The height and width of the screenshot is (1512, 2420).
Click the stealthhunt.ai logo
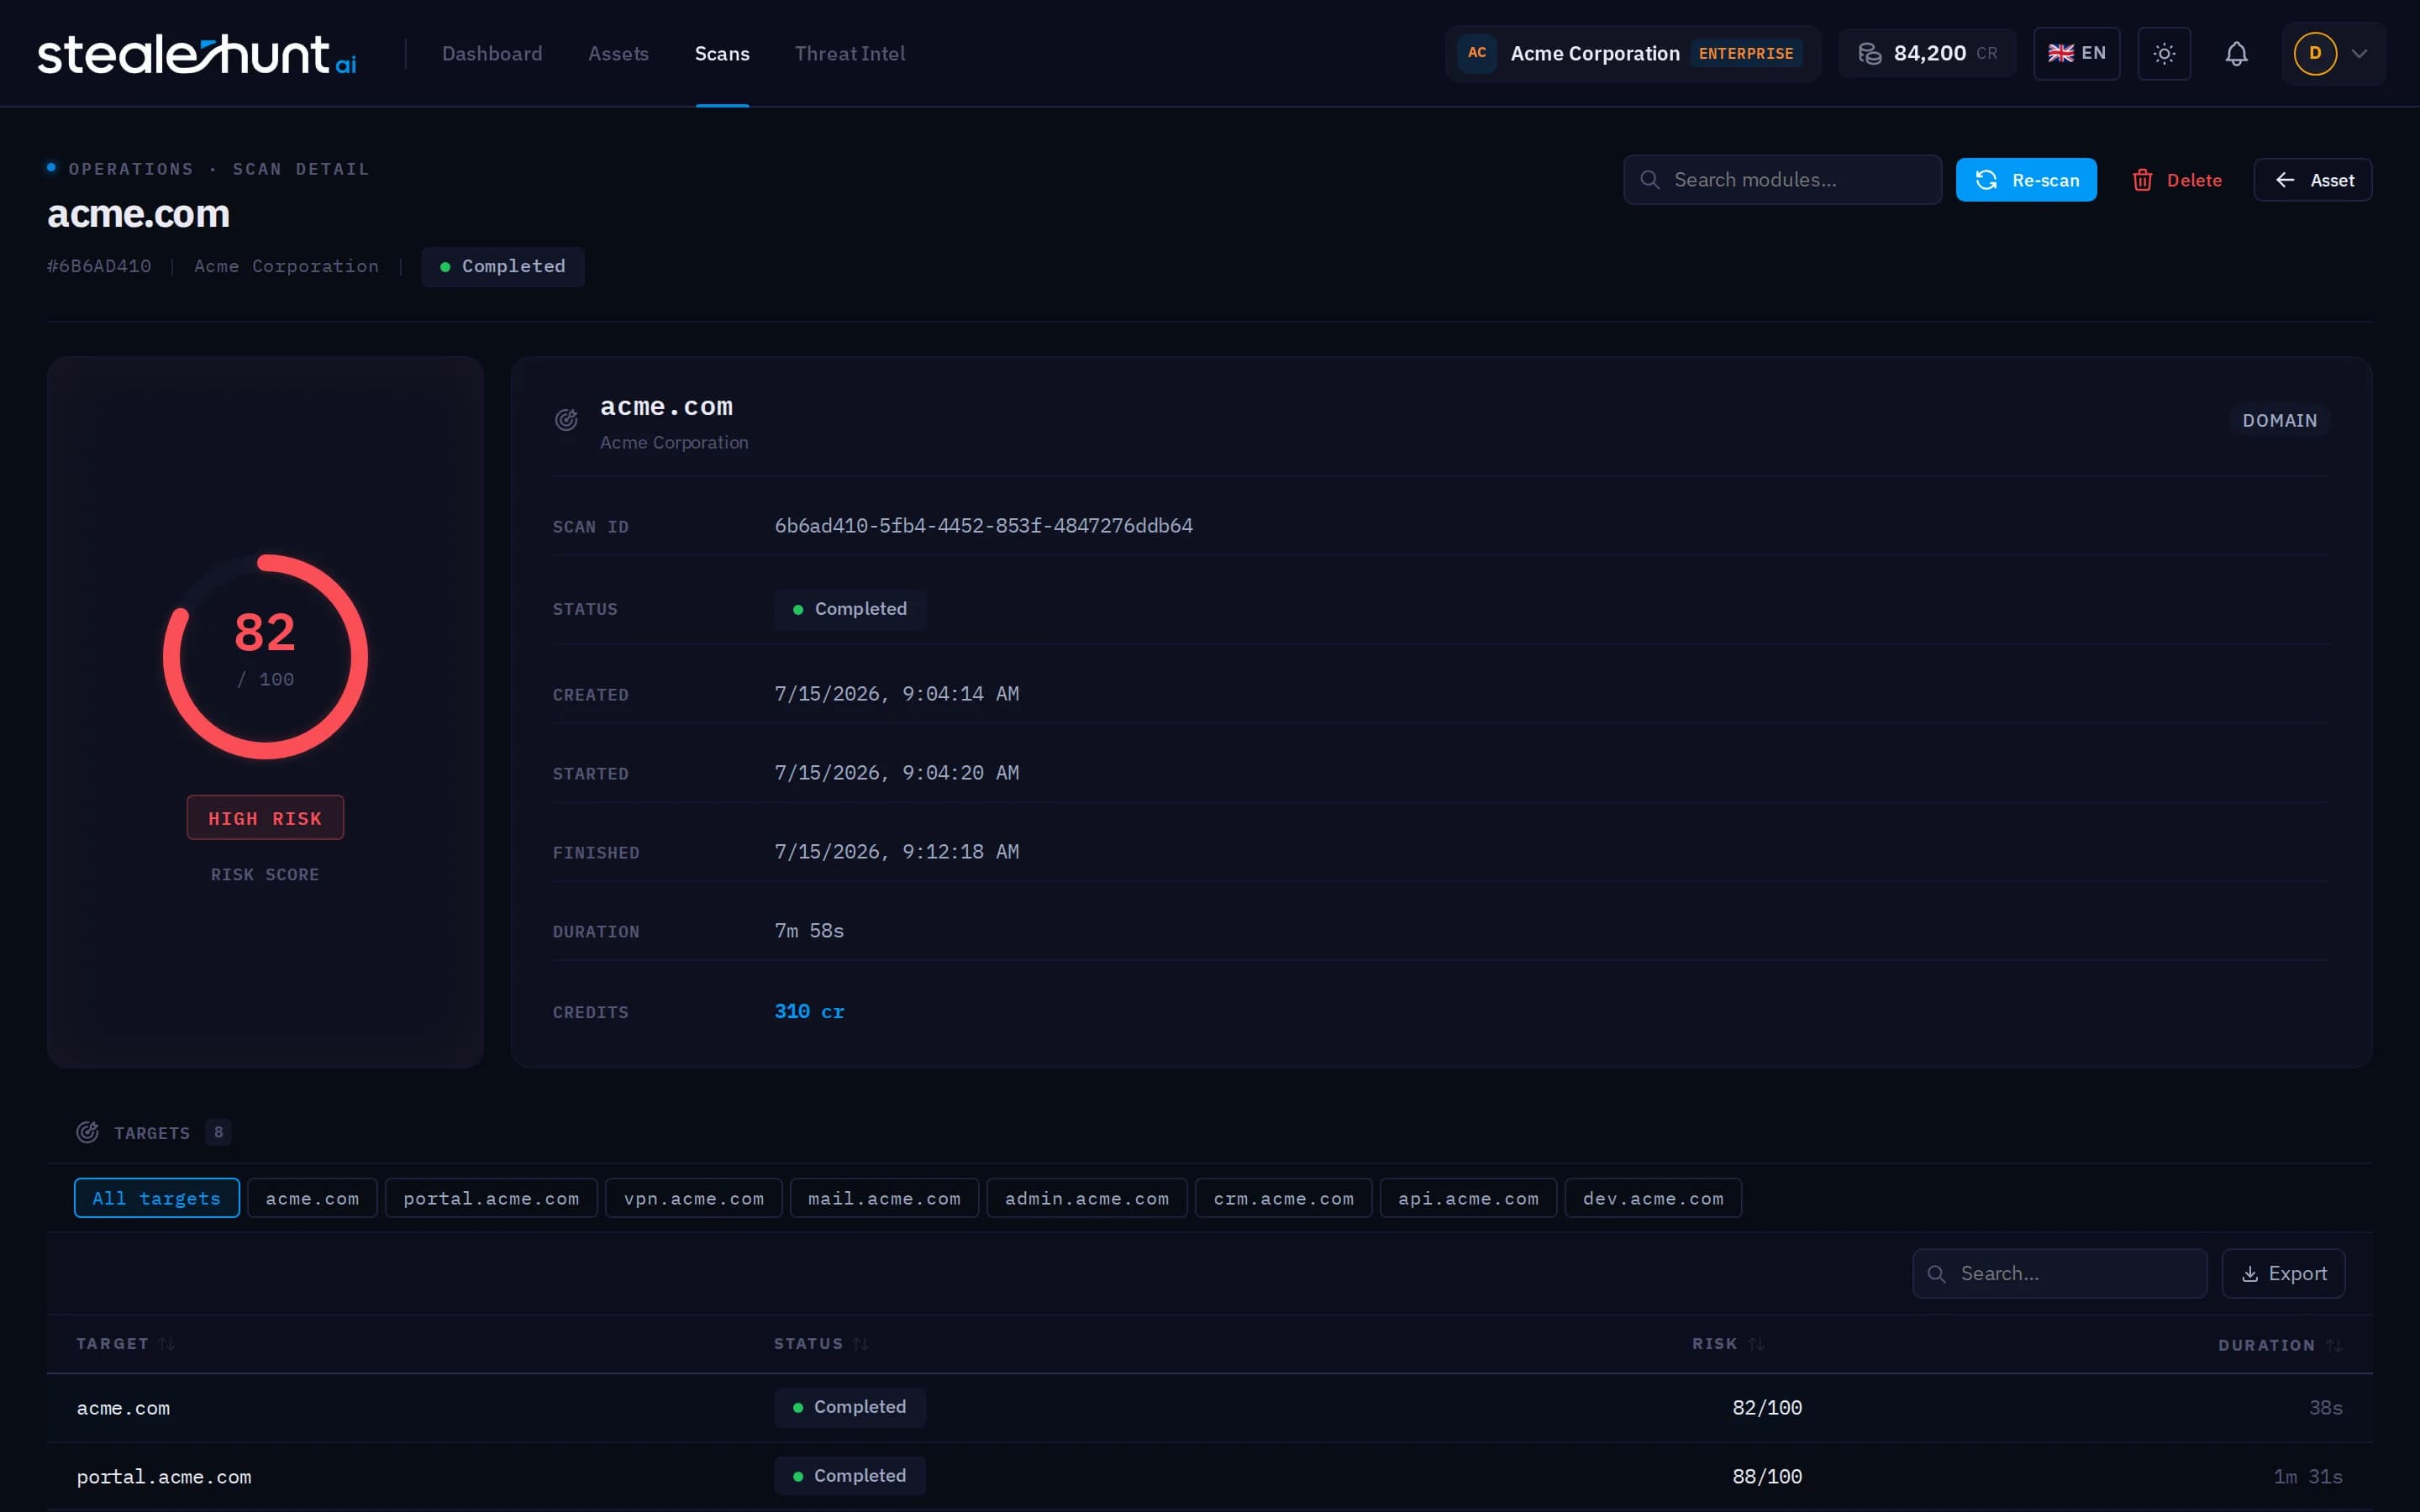pyautogui.click(x=197, y=54)
